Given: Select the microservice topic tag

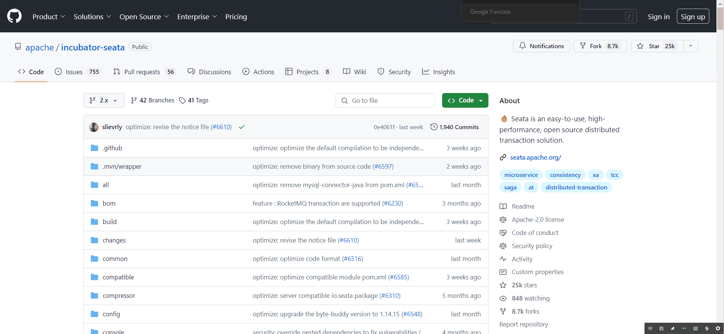Looking at the screenshot, I should coord(521,175).
